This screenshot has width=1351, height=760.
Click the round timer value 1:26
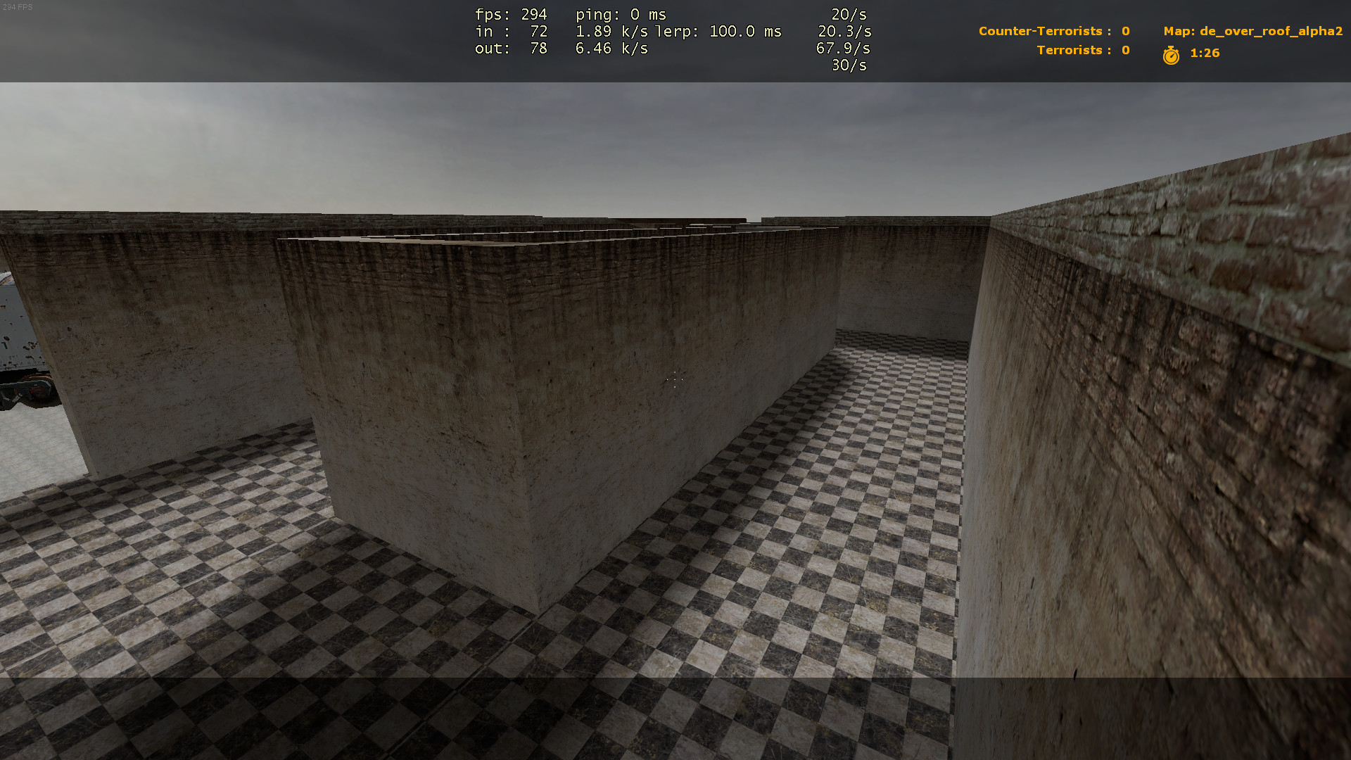[x=1205, y=53]
